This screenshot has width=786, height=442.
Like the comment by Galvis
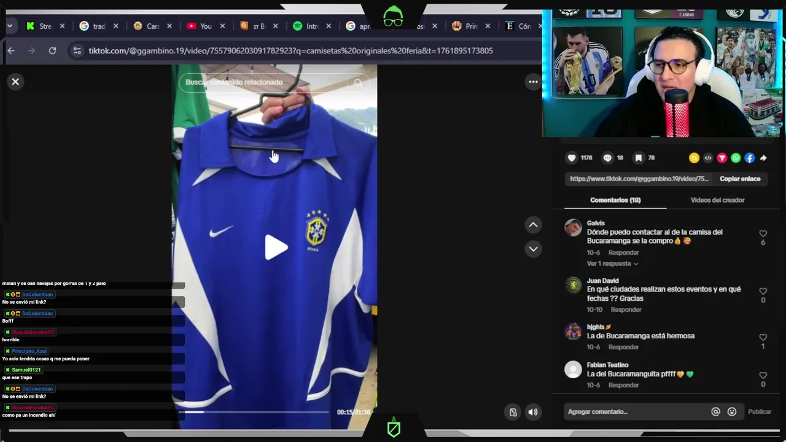coord(763,233)
